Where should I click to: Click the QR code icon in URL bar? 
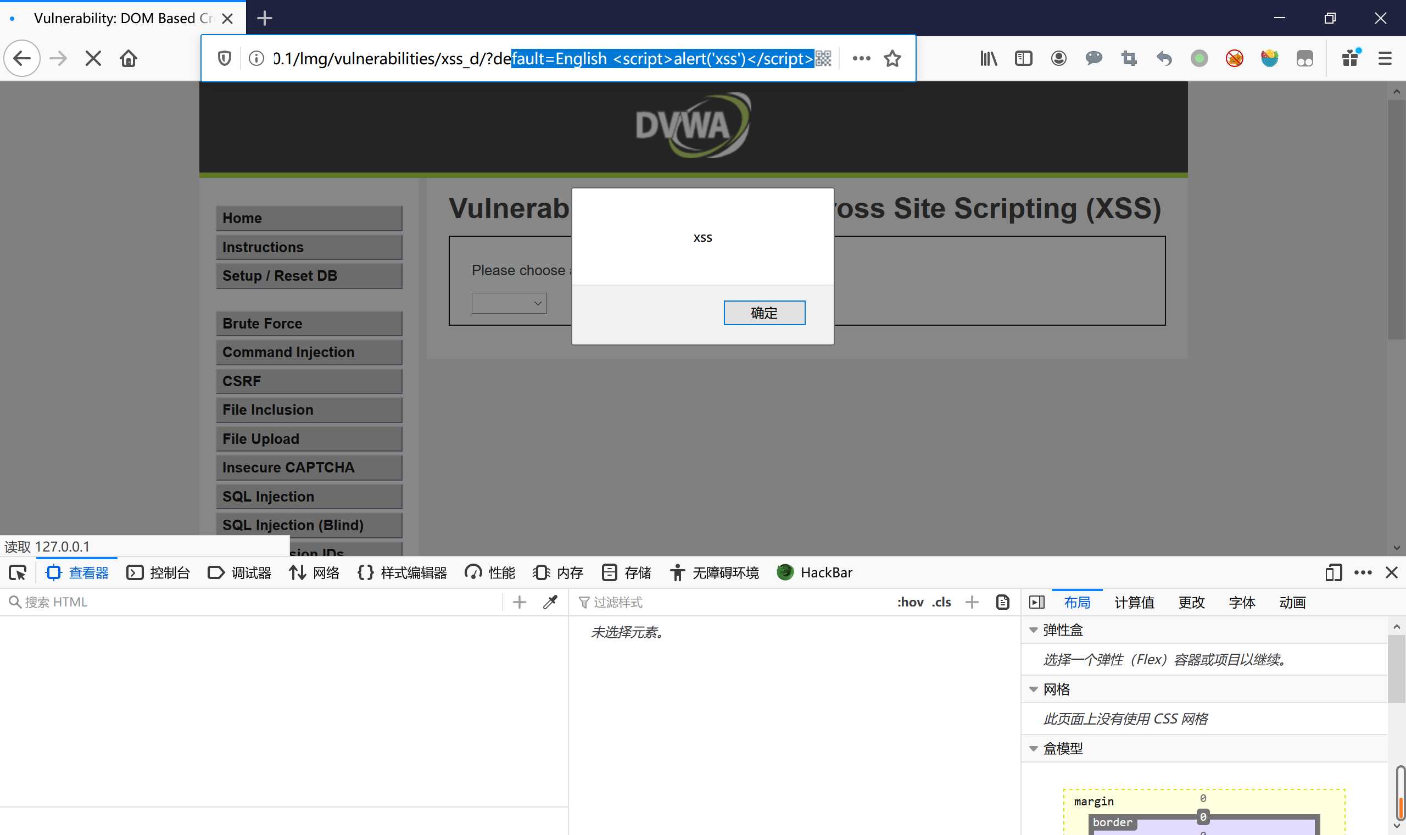coord(823,59)
